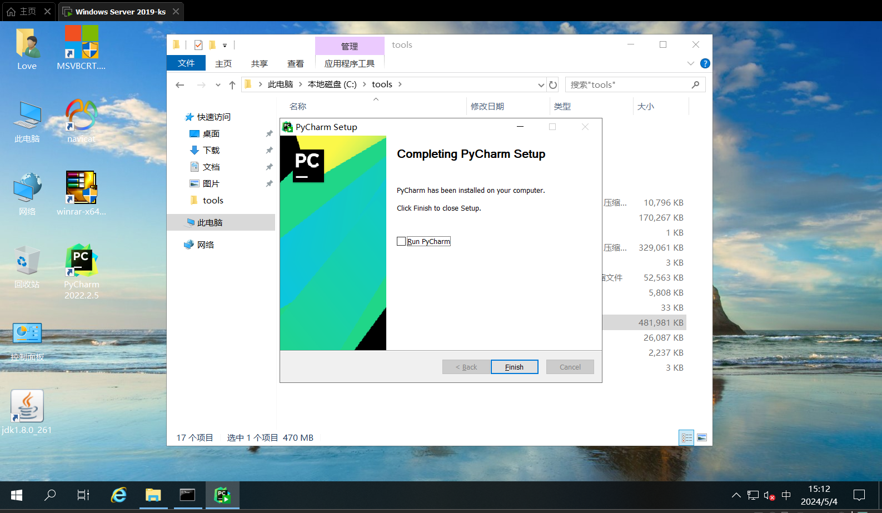Open the winrar-x64 desktop icon
This screenshot has width=882, height=513.
point(81,193)
